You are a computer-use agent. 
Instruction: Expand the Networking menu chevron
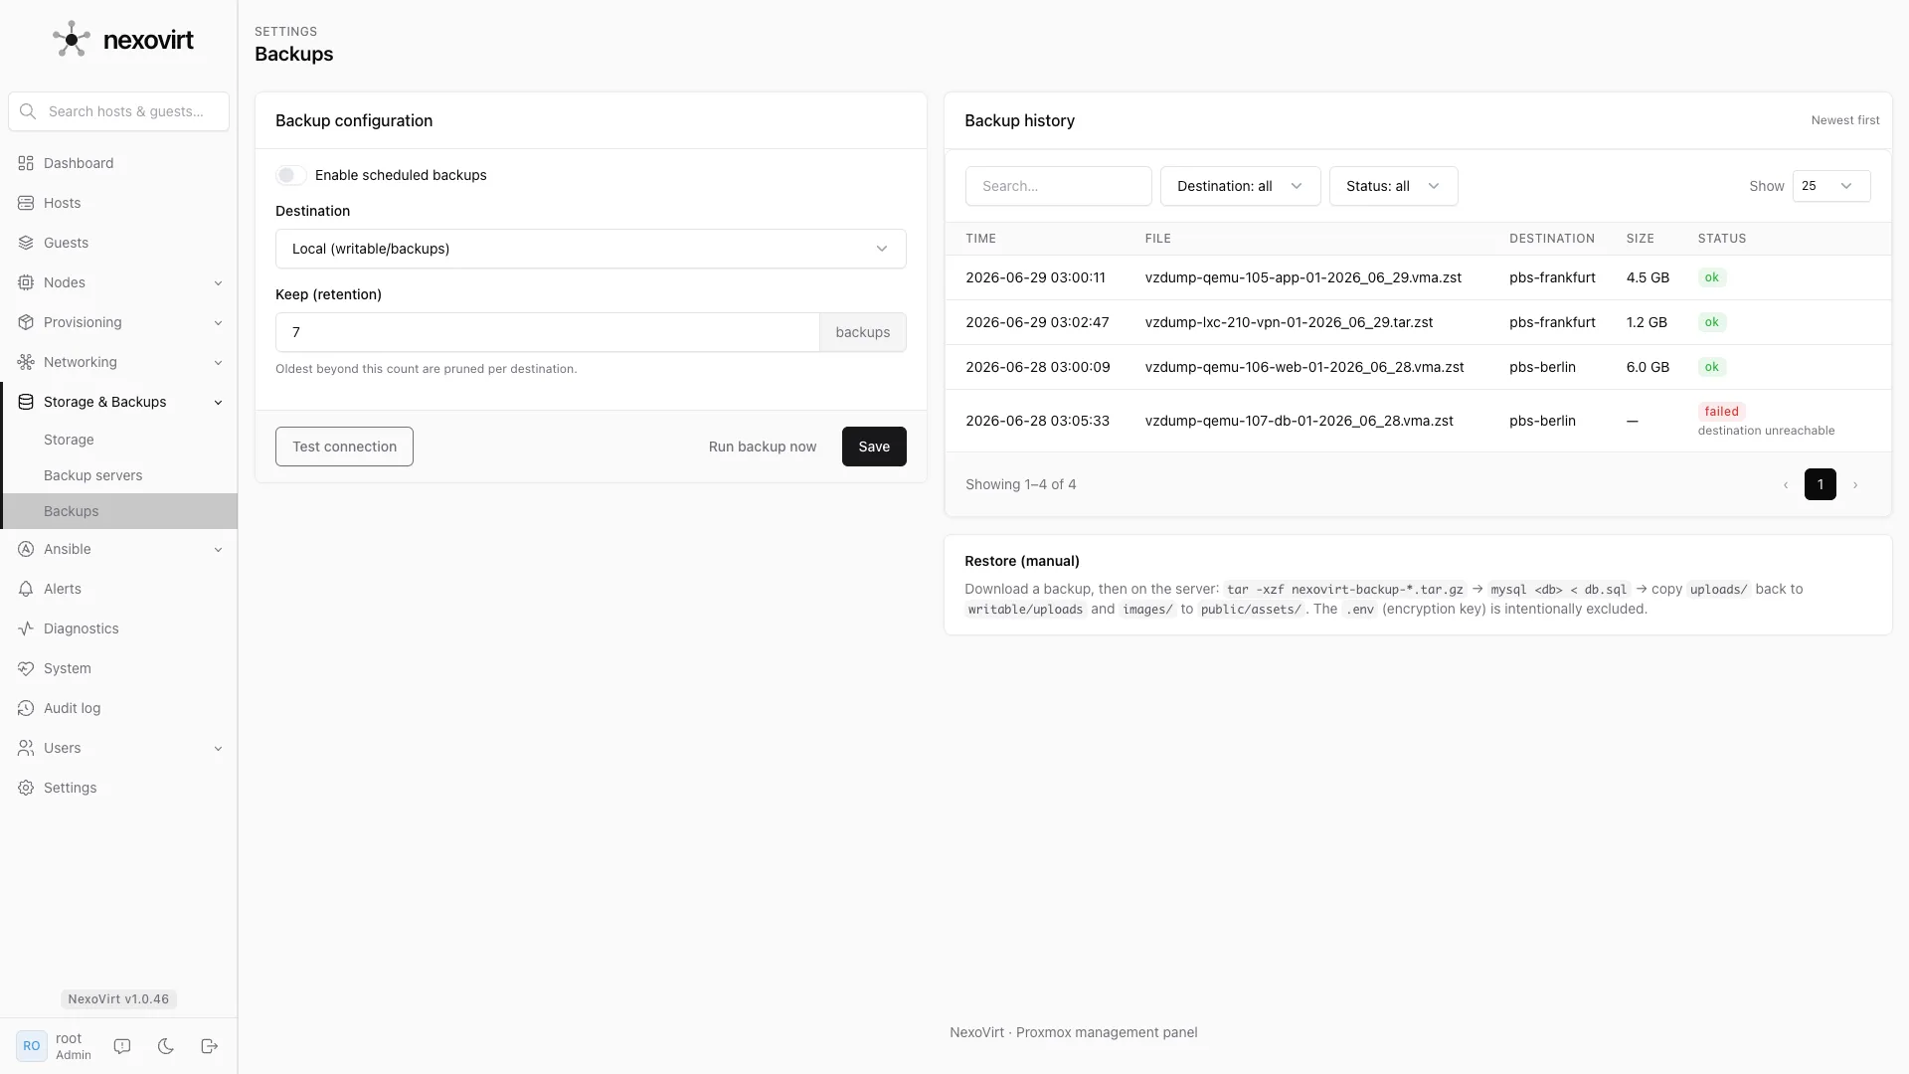tap(218, 363)
